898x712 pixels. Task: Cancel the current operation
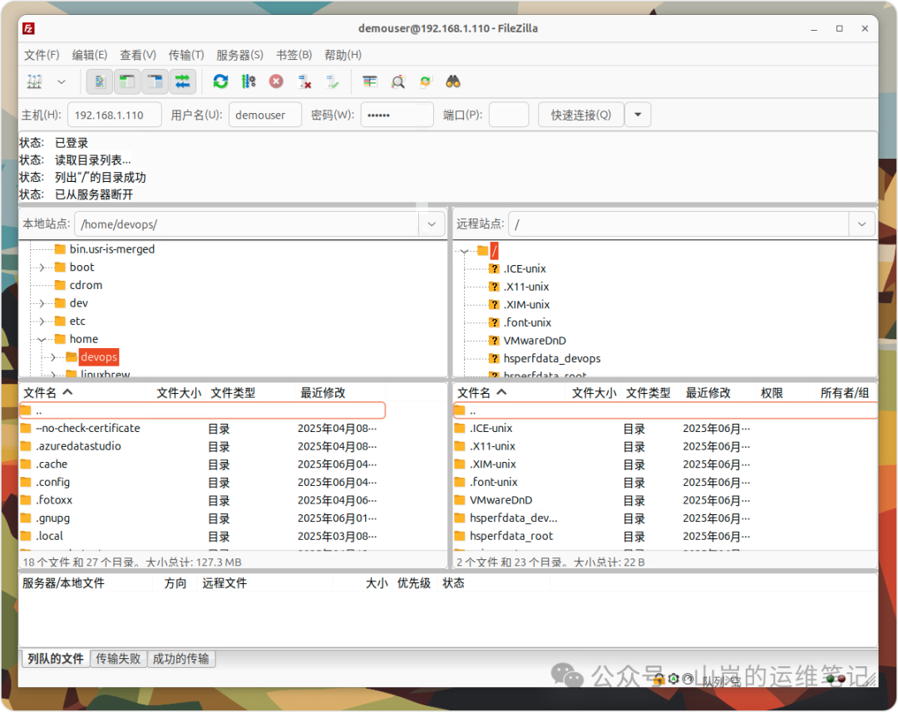276,81
